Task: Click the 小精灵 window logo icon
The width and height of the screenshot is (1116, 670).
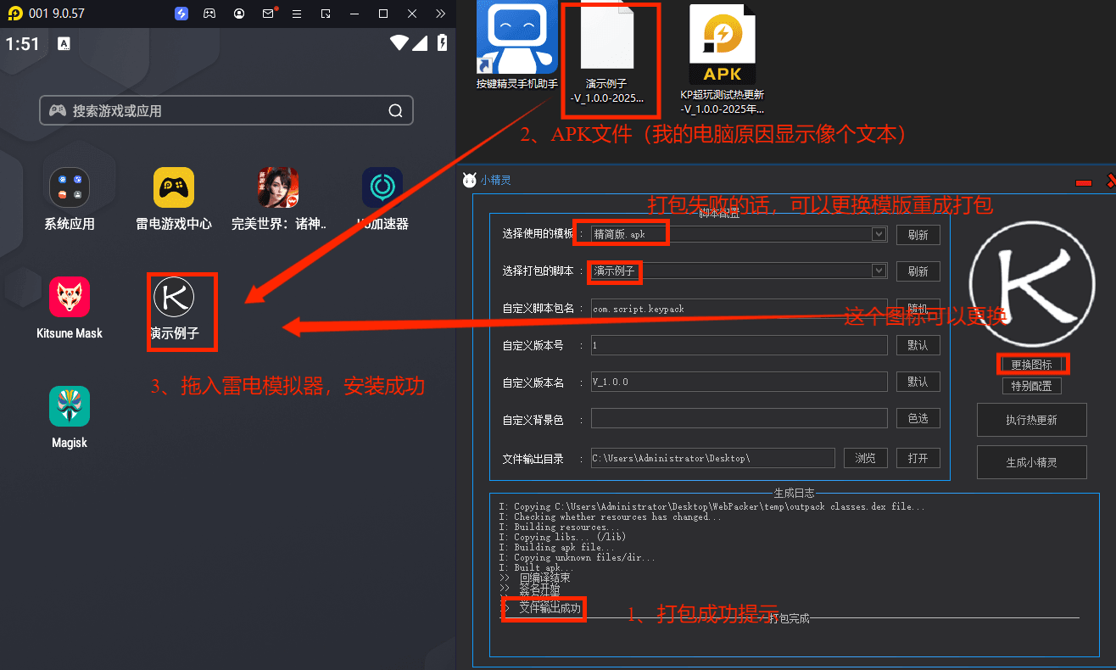Action: pos(469,179)
